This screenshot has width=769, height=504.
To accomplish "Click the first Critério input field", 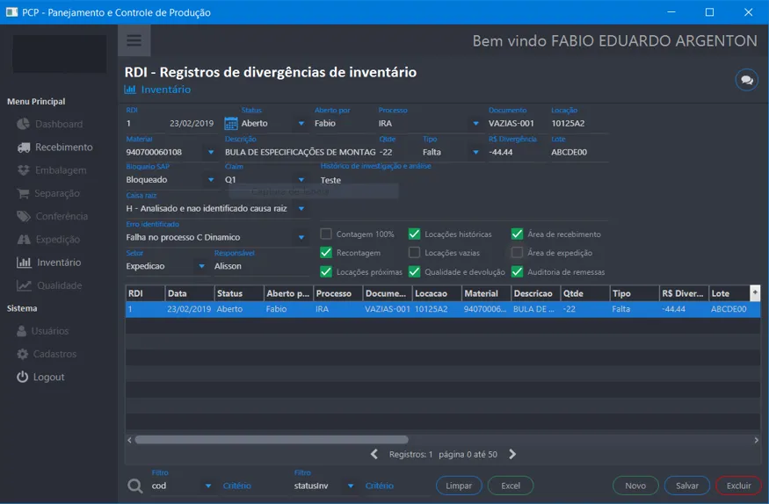I will pos(254,486).
